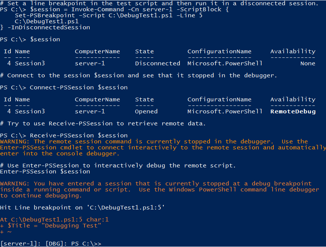The image size is (326, 247).
Task: Click the Enter-PSSession $session command text
Action: click(x=45, y=172)
